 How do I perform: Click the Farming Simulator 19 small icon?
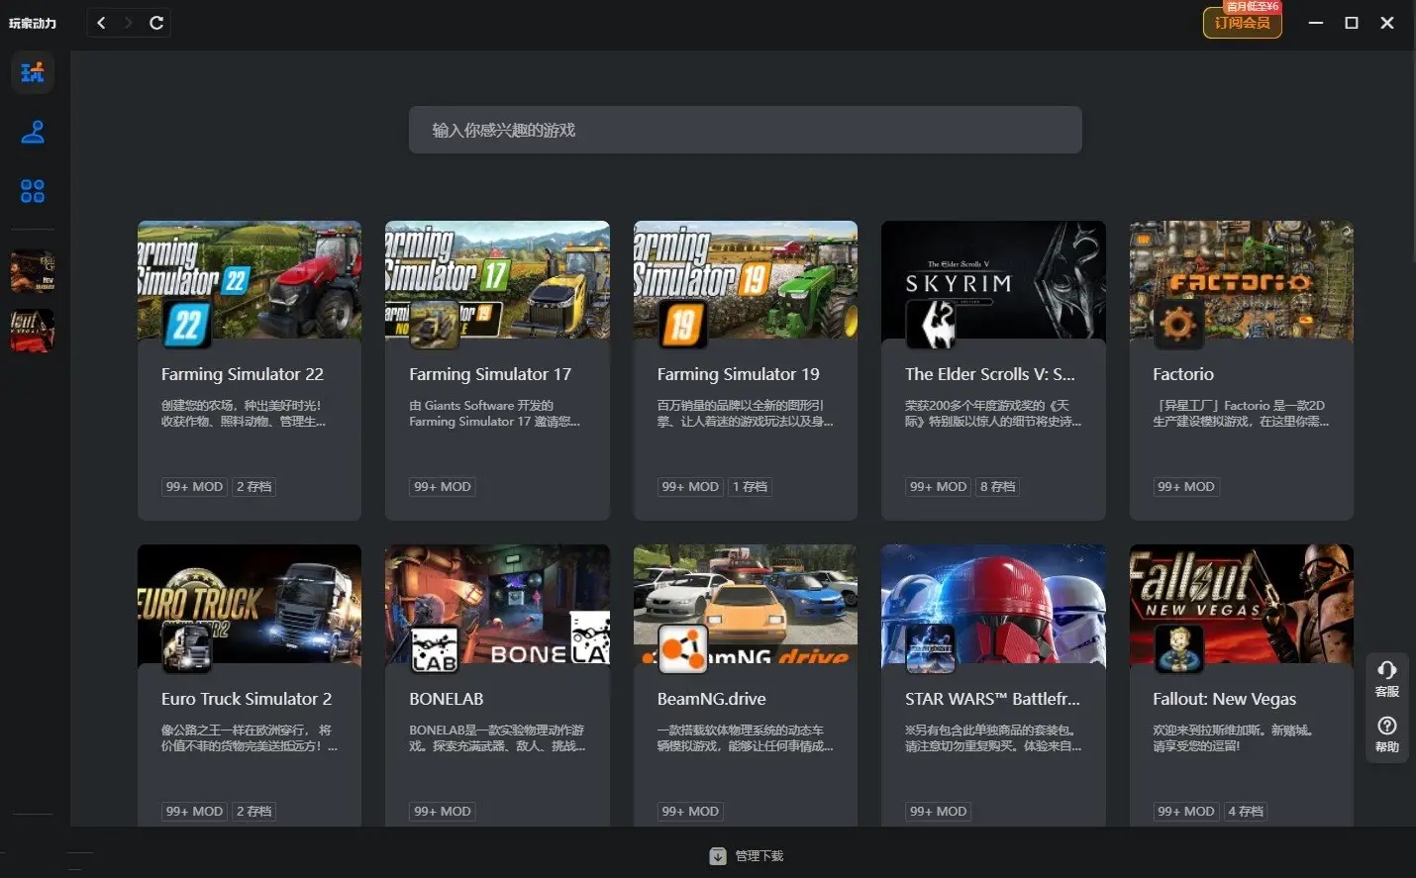(x=683, y=323)
